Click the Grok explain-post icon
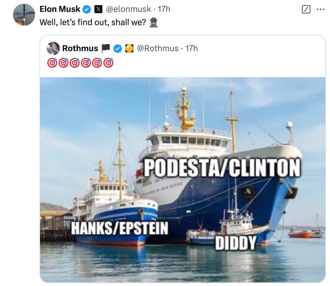This screenshot has width=330, height=286. click(306, 10)
